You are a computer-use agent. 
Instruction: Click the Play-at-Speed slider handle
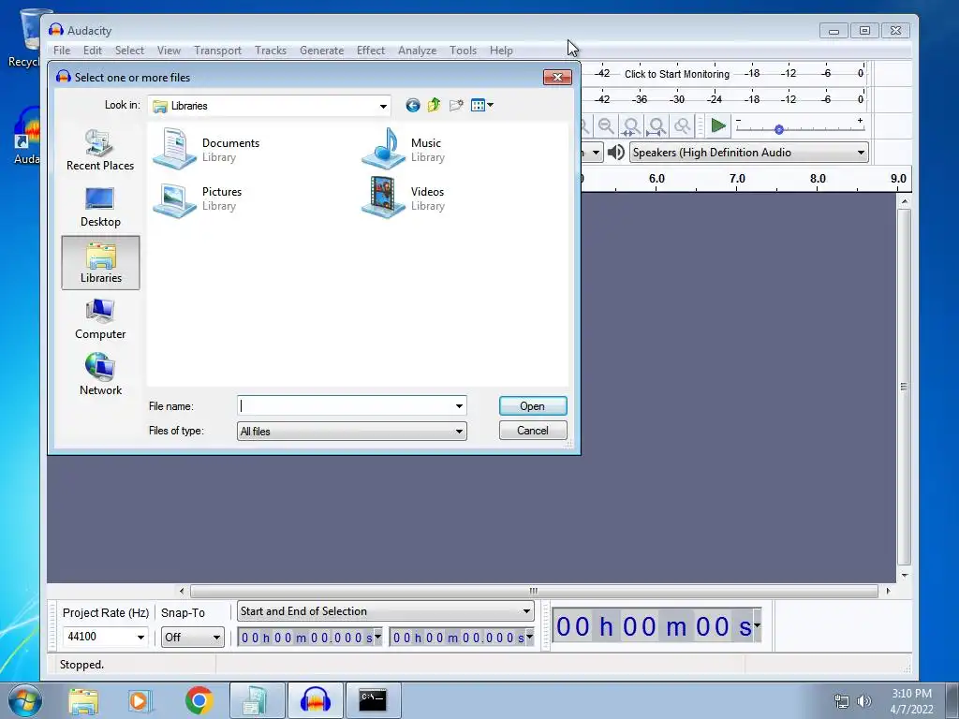(778, 129)
